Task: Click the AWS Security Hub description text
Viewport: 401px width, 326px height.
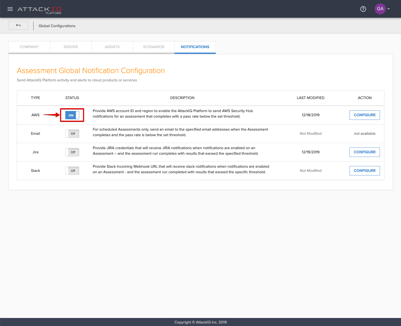Action: 173,113
